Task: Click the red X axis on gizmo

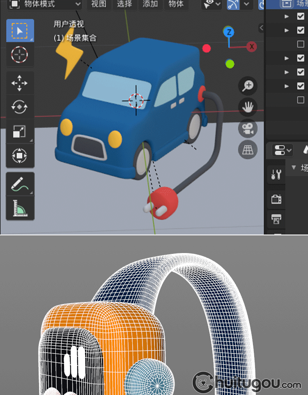Action: pyautogui.click(x=251, y=46)
